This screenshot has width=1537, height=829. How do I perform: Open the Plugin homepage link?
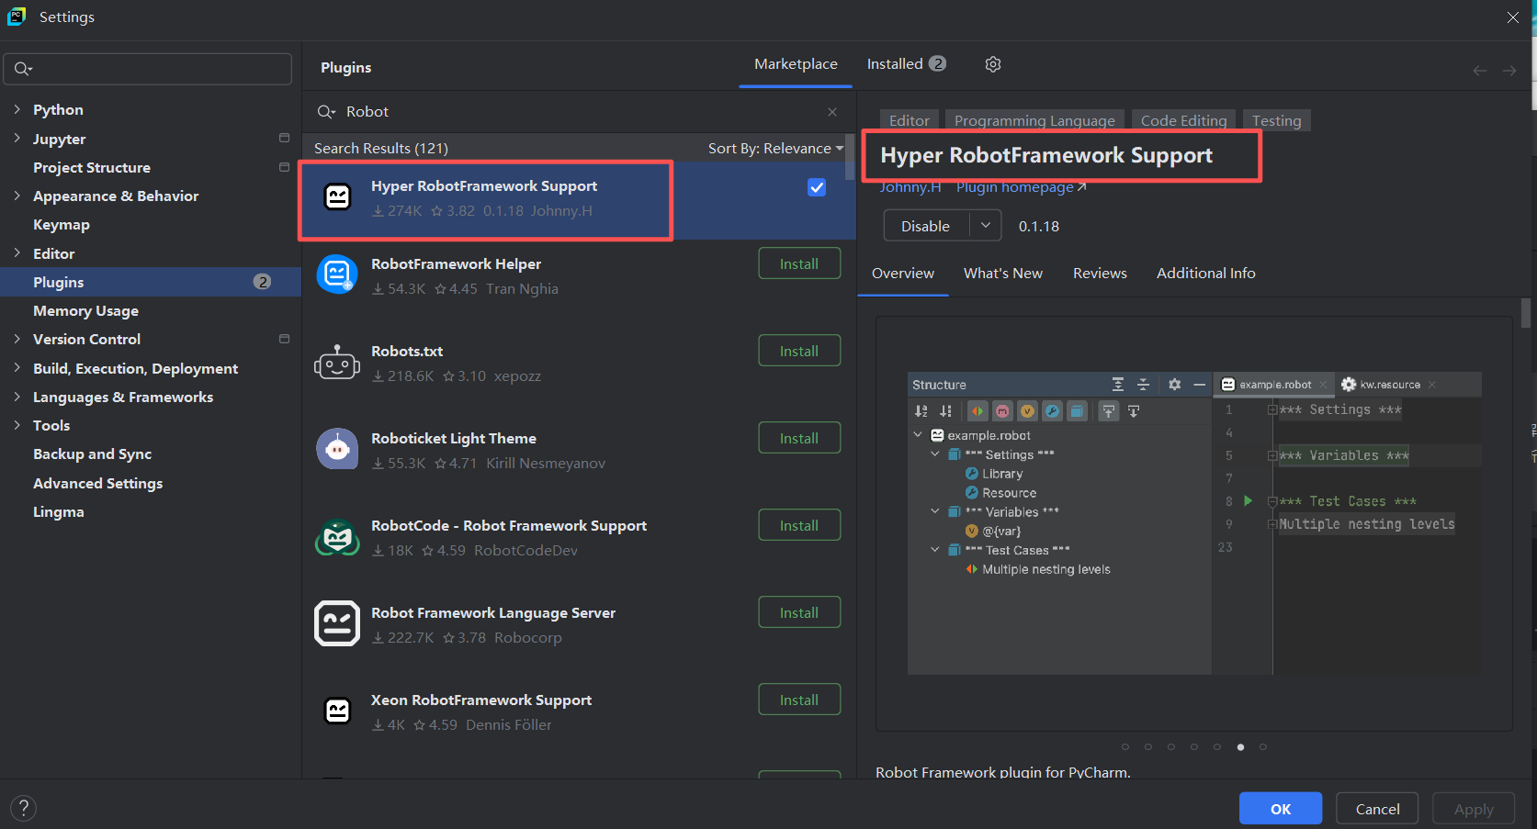[x=1021, y=187]
